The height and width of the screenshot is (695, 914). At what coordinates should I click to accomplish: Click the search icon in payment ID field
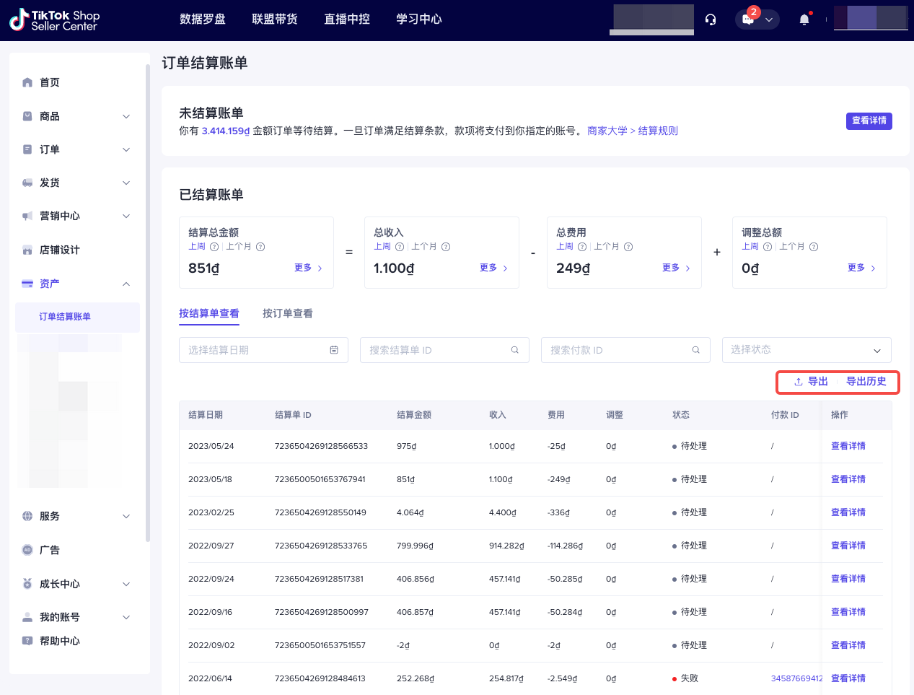pyautogui.click(x=696, y=350)
